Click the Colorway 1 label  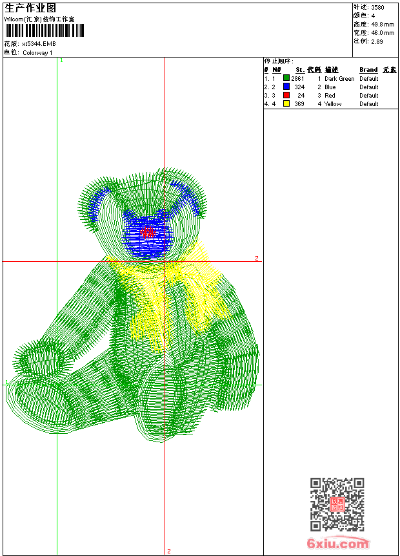pos(37,52)
